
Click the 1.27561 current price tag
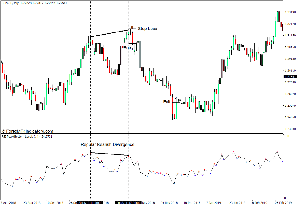(x=290, y=76)
